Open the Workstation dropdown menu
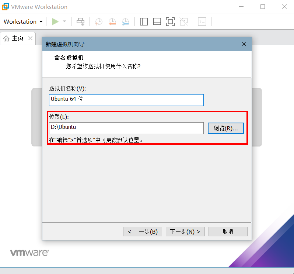The height and width of the screenshot is (274, 294). [23, 21]
